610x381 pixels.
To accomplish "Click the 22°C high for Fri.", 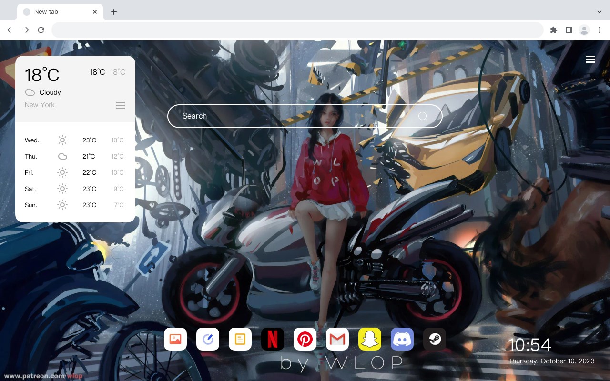I will [x=89, y=172].
